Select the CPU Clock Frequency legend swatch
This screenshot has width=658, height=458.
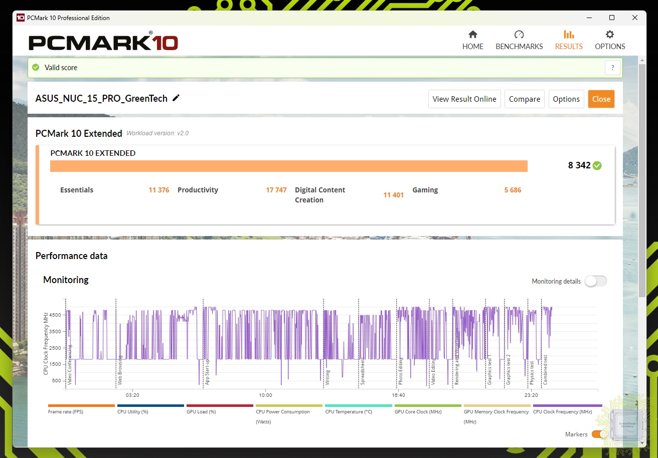[567, 405]
